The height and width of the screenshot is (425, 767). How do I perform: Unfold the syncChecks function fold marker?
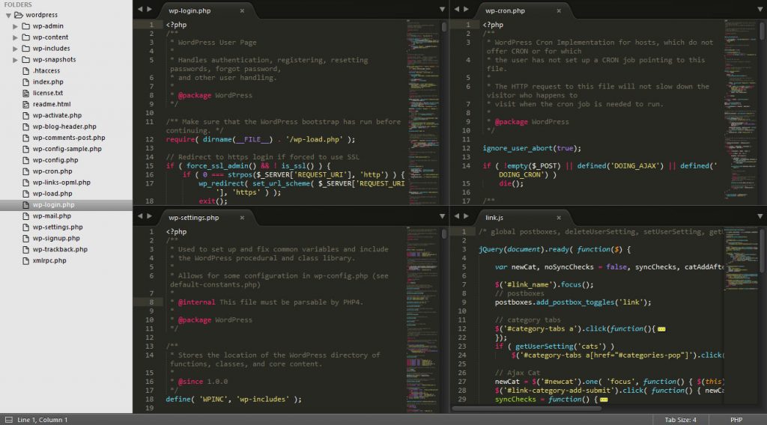pyautogui.click(x=604, y=400)
